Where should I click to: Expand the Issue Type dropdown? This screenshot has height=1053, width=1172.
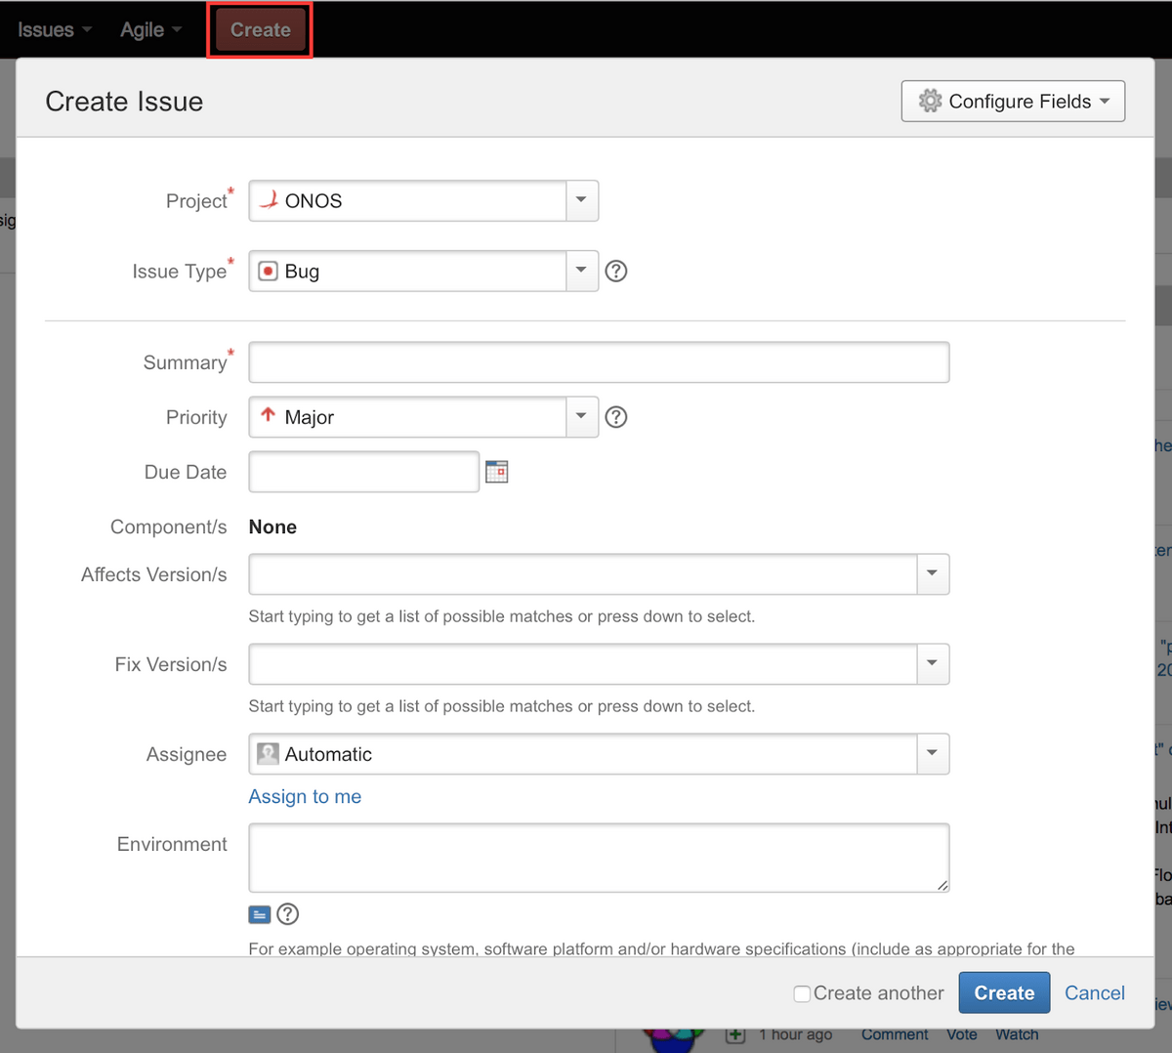click(581, 271)
